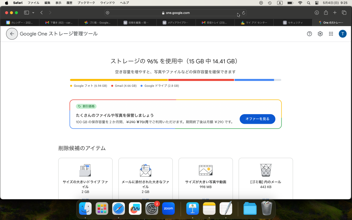Viewport: 352px width, 220px height.
Task: Switch to the 投稿を編集 tab
Action: (137, 22)
